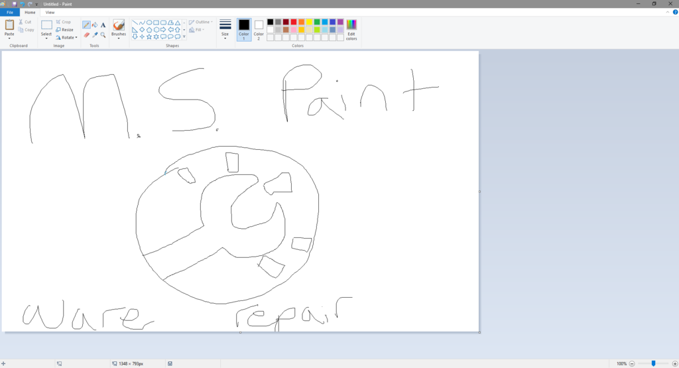Expand the Select dropdown arrow
The image size is (679, 368).
pos(46,38)
